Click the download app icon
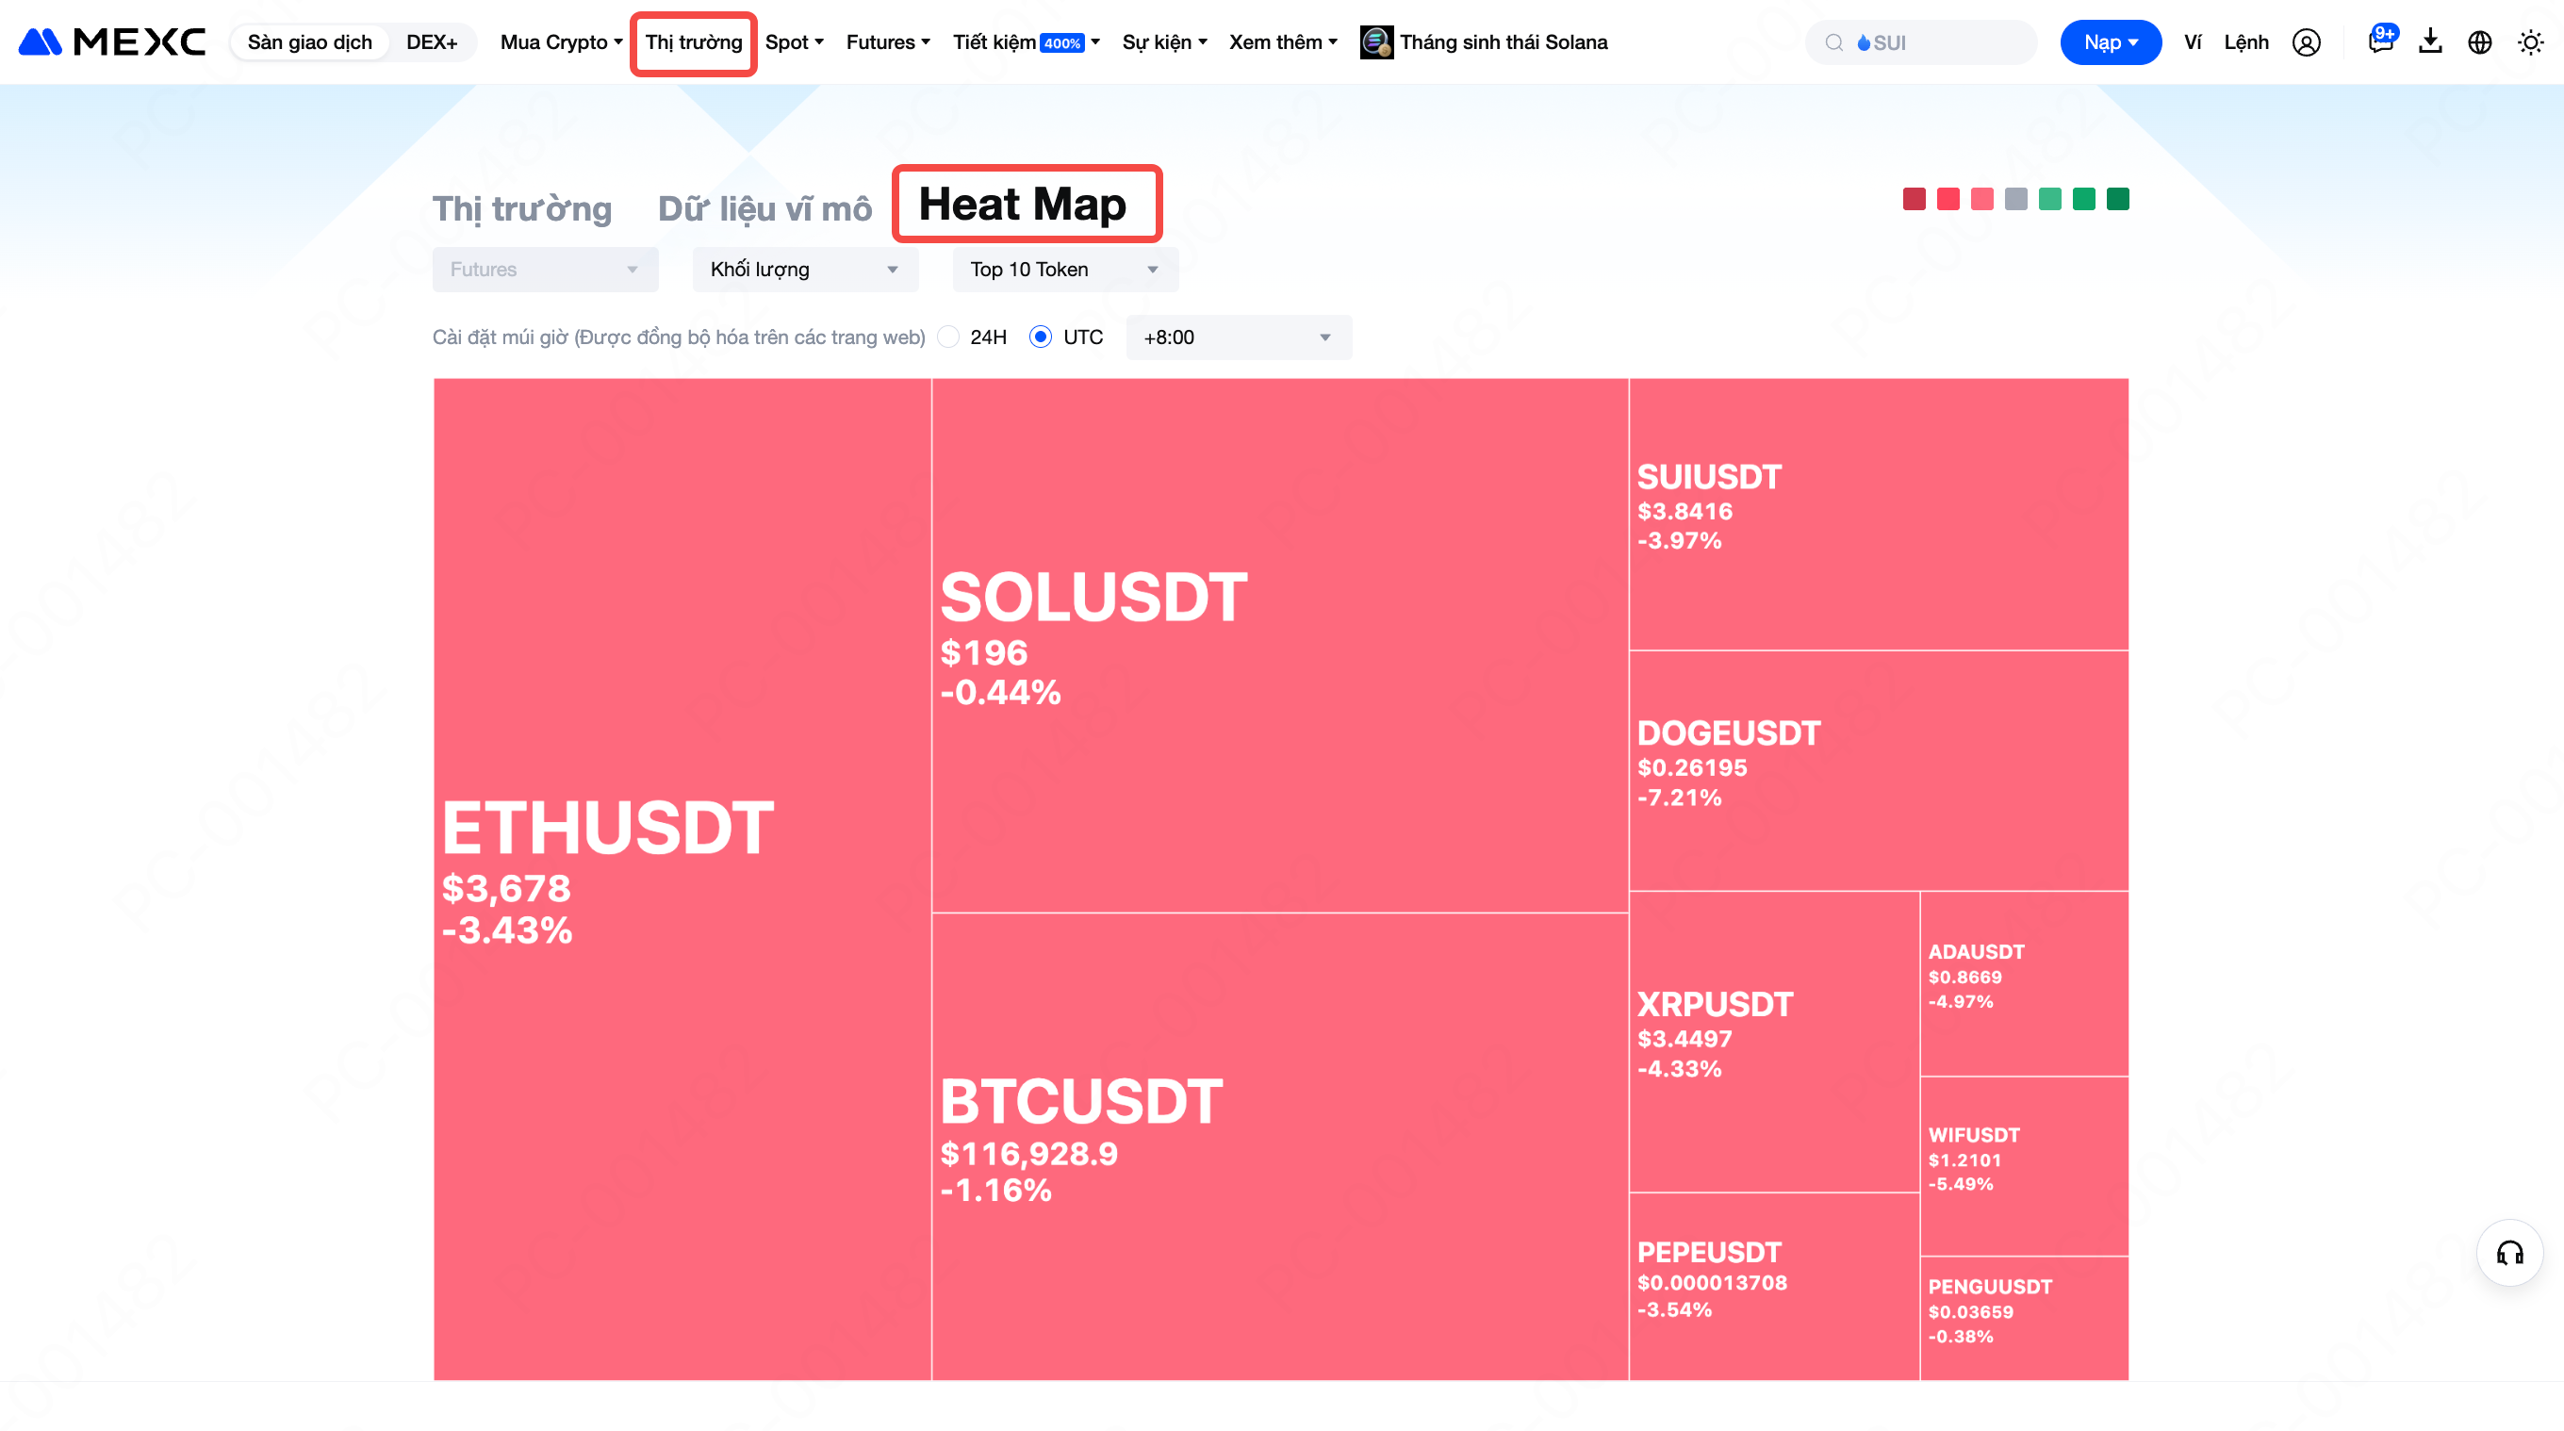Screen dimensions: 2564x1431 coord(2429,41)
